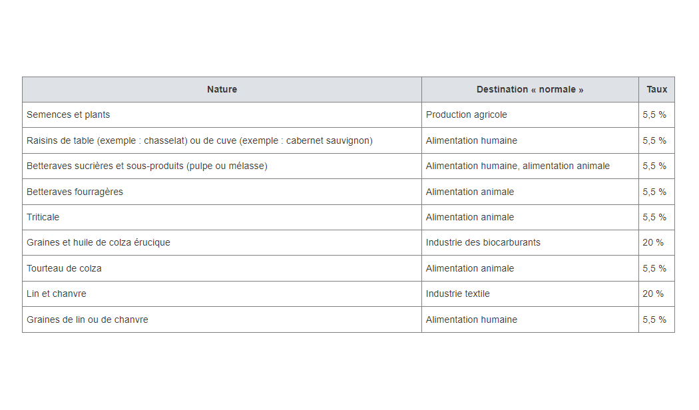Click the "Production agricole" destination cell
699x410 pixels.
pos(466,114)
